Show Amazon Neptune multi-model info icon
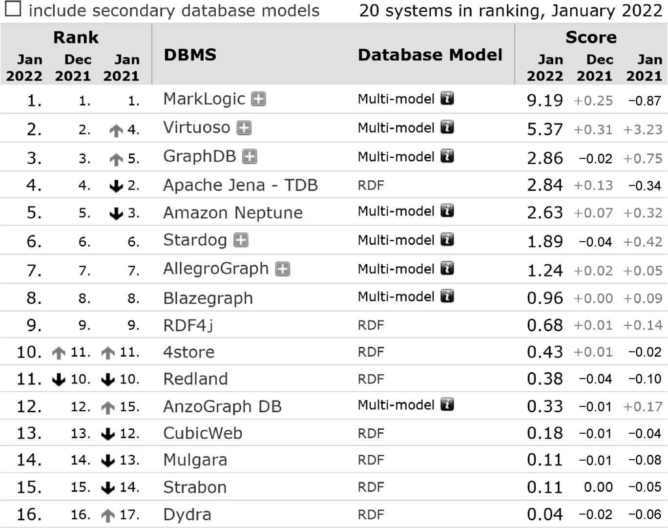The image size is (668, 528). tap(447, 211)
